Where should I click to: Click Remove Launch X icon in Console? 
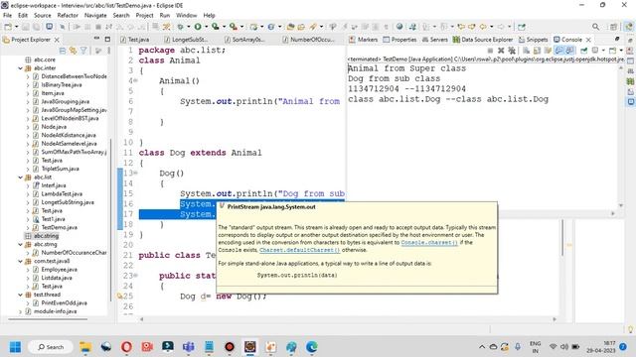[x=501, y=51]
